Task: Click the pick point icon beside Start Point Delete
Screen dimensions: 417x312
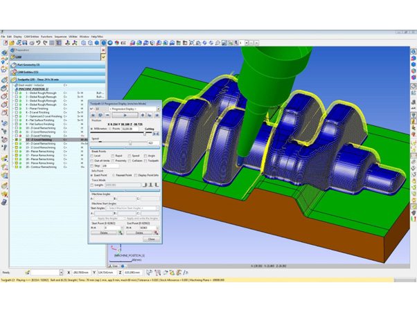Action: pyautogui.click(x=120, y=233)
